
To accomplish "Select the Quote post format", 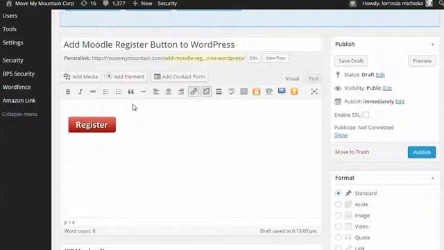I will tap(338, 237).
